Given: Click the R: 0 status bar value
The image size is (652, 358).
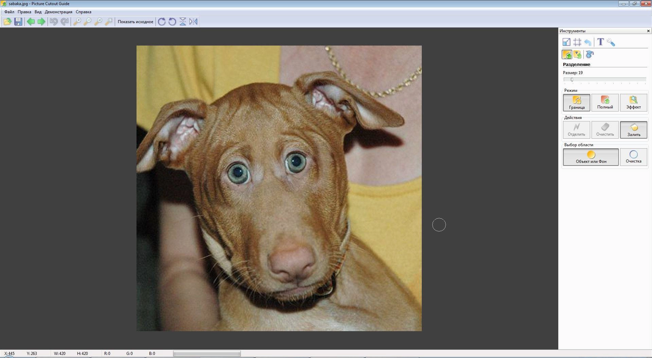Looking at the screenshot, I should pos(107,354).
